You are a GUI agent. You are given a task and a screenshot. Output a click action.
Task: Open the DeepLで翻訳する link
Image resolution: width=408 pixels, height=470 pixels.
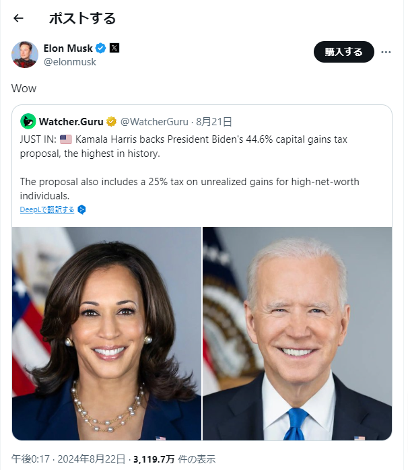click(x=47, y=209)
